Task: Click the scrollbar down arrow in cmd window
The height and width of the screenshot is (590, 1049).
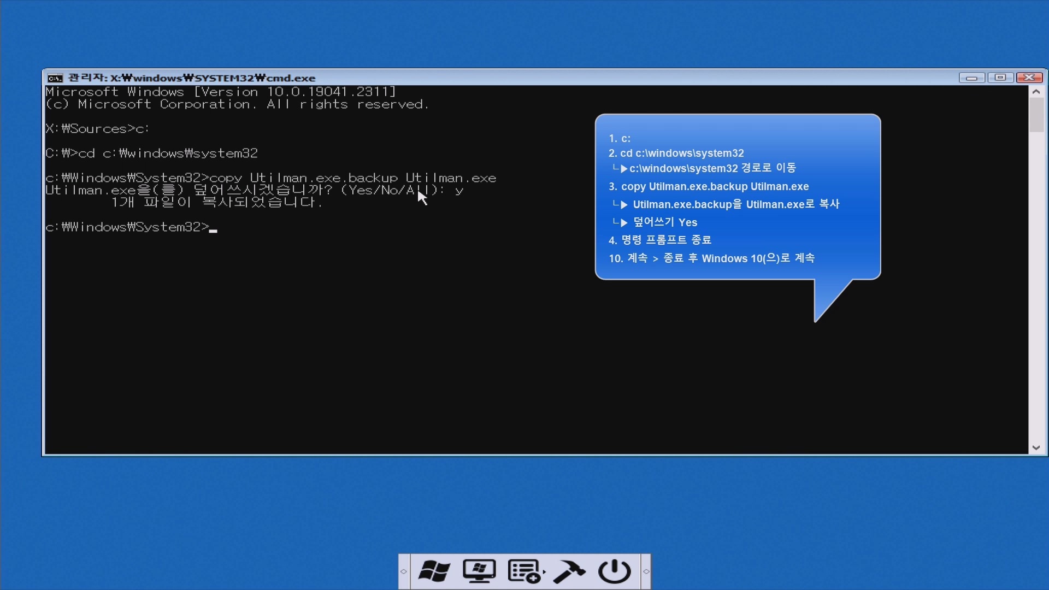Action: click(1036, 447)
